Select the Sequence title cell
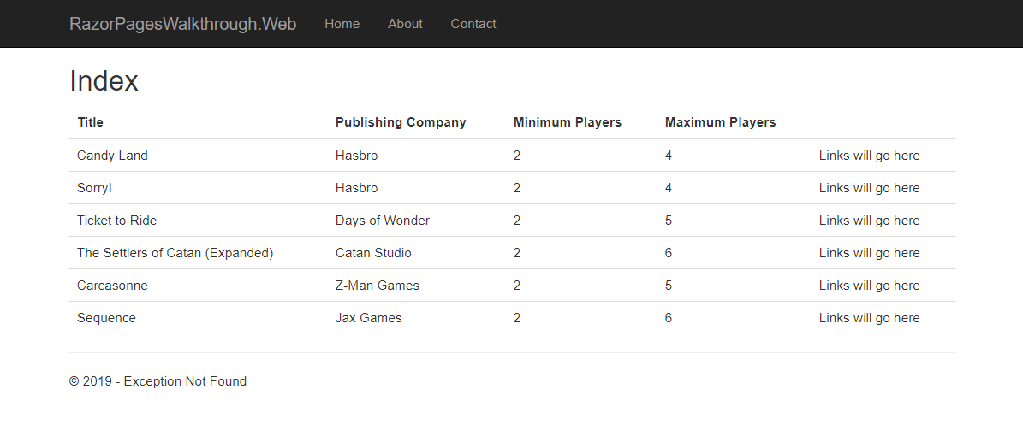 tap(106, 319)
